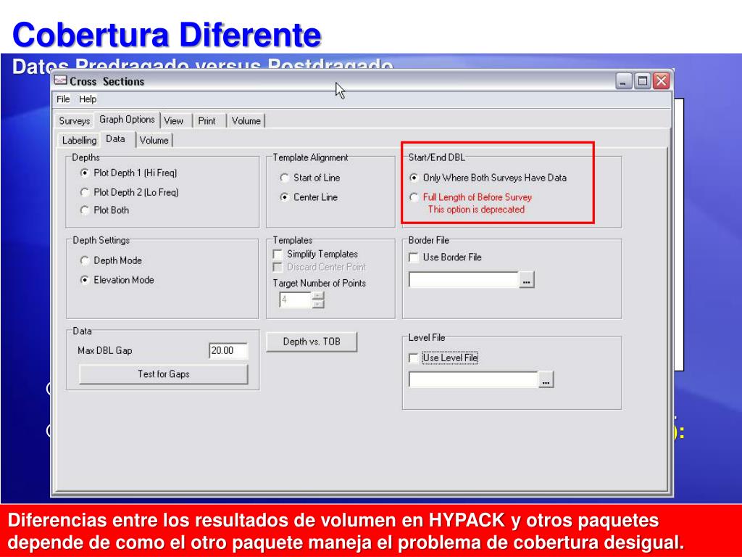This screenshot has width=742, height=557.
Task: Click the Test for Gaps button
Action: coord(164,374)
